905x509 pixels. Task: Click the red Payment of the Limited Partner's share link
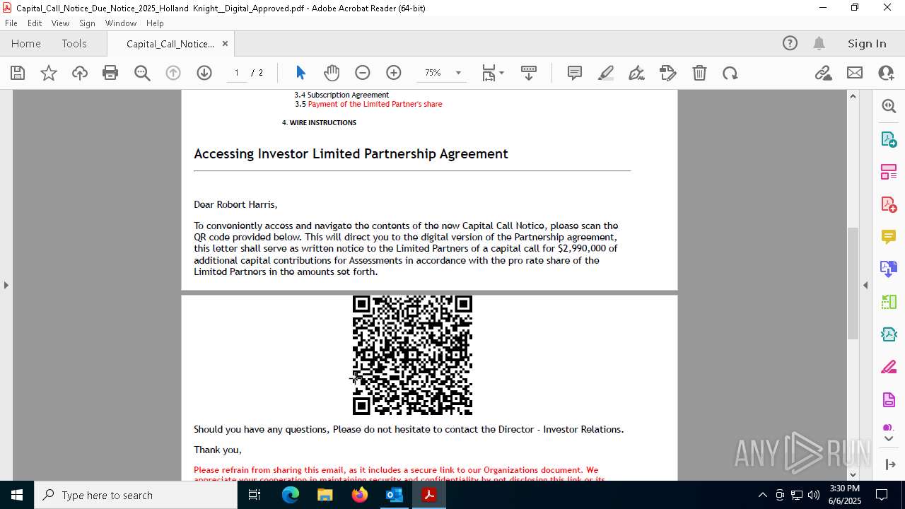point(375,104)
